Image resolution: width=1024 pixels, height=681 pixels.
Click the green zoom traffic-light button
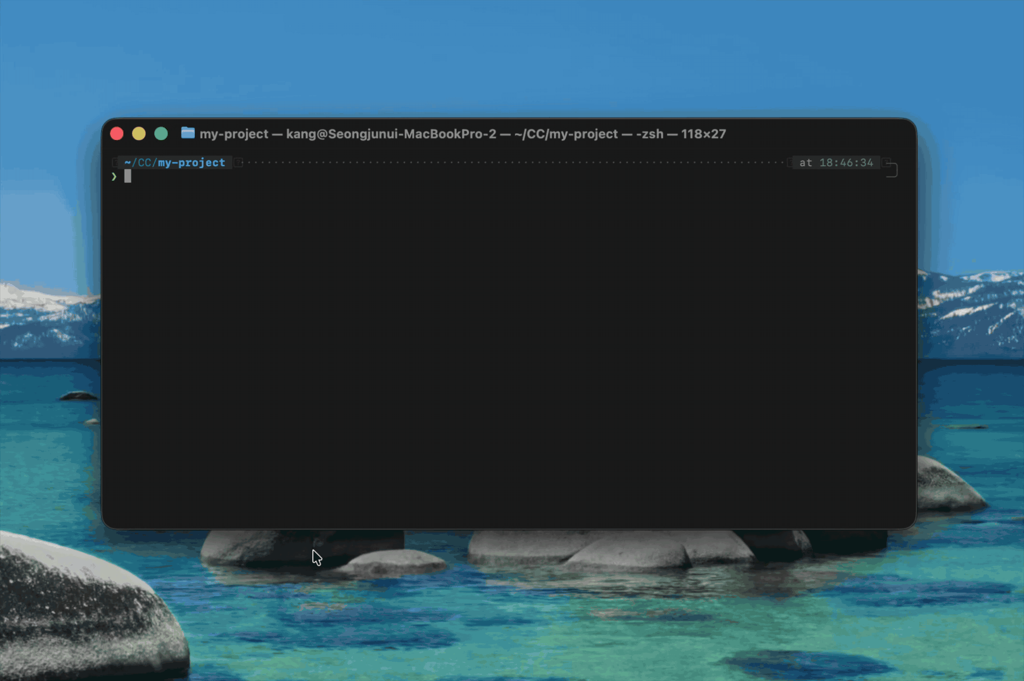tap(161, 134)
